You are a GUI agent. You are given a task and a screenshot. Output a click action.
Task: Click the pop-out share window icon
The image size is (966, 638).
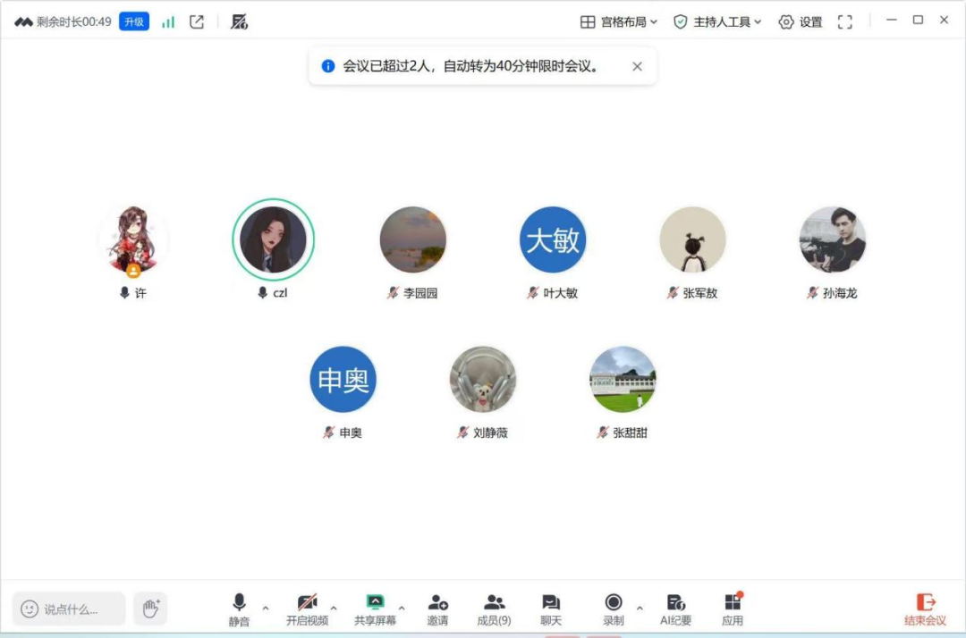[197, 22]
